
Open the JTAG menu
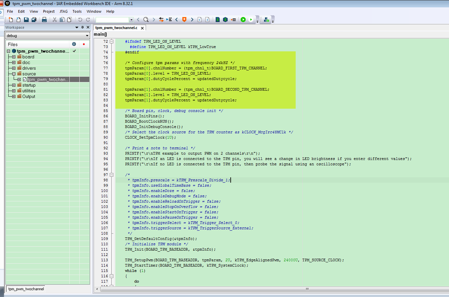click(63, 11)
